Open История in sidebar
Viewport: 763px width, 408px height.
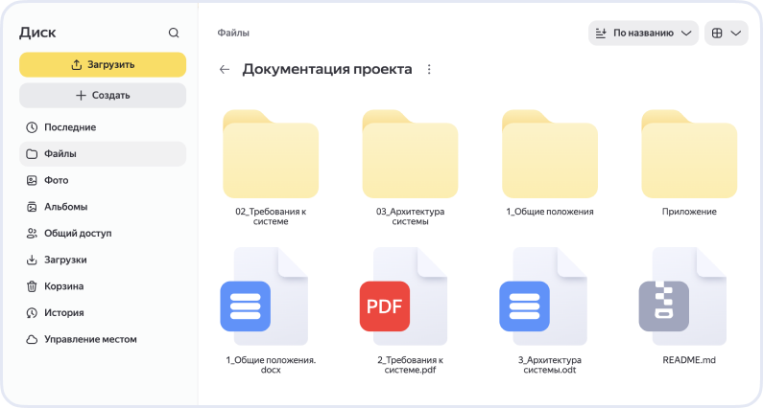click(103, 313)
